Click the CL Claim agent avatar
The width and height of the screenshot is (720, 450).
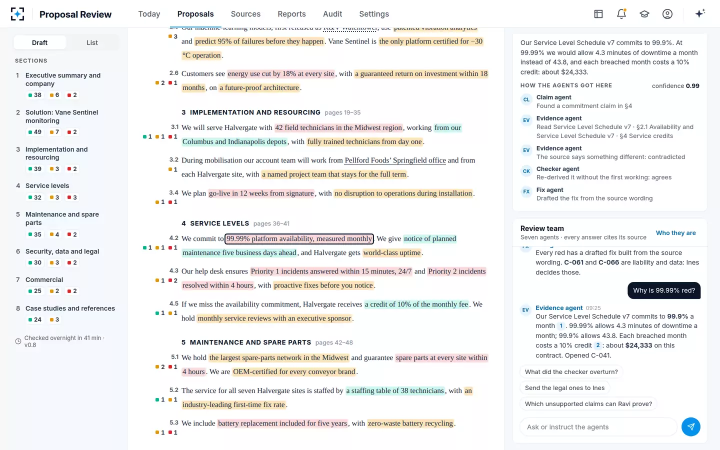[x=526, y=99]
